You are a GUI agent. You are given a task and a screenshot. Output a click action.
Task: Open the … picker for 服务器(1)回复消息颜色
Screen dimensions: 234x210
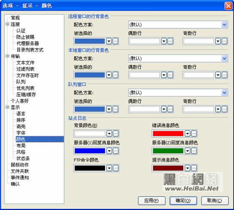click(x=116, y=151)
